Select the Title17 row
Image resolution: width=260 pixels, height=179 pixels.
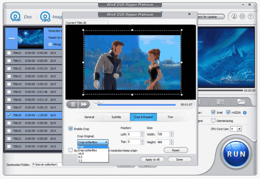pyautogui.click(x=34, y=107)
